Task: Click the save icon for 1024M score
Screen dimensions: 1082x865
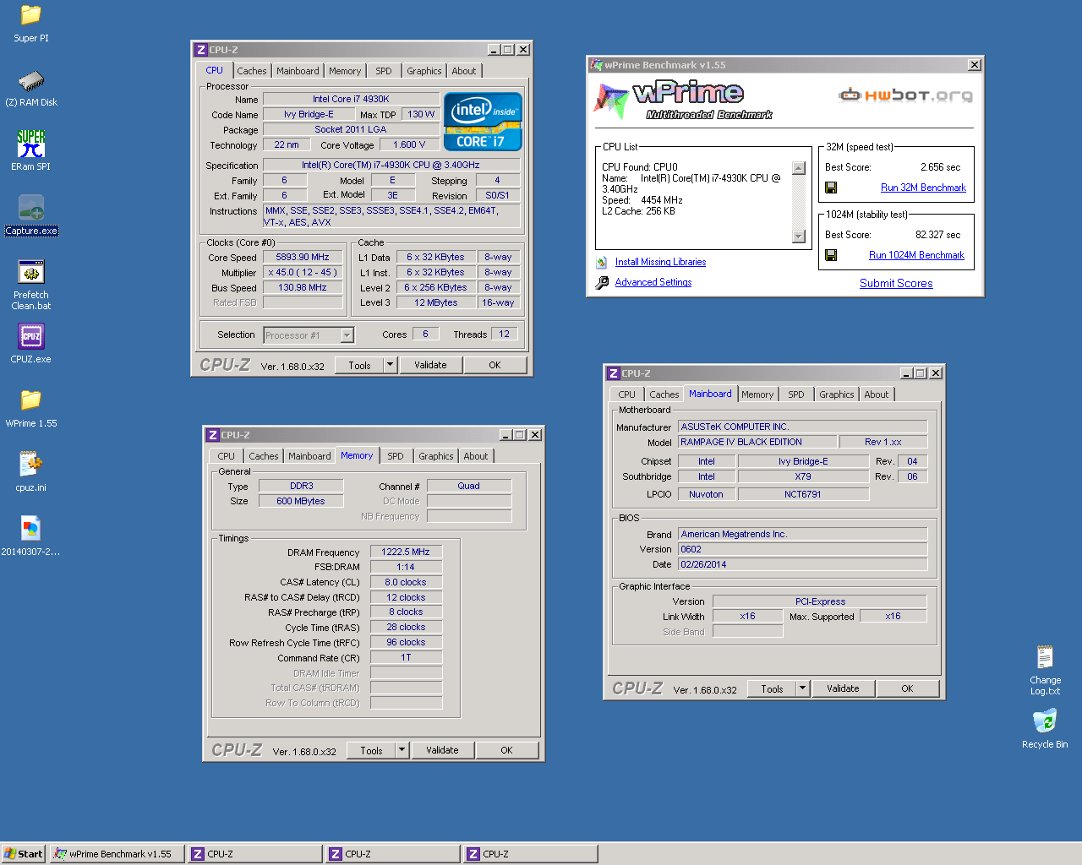Action: (x=831, y=255)
